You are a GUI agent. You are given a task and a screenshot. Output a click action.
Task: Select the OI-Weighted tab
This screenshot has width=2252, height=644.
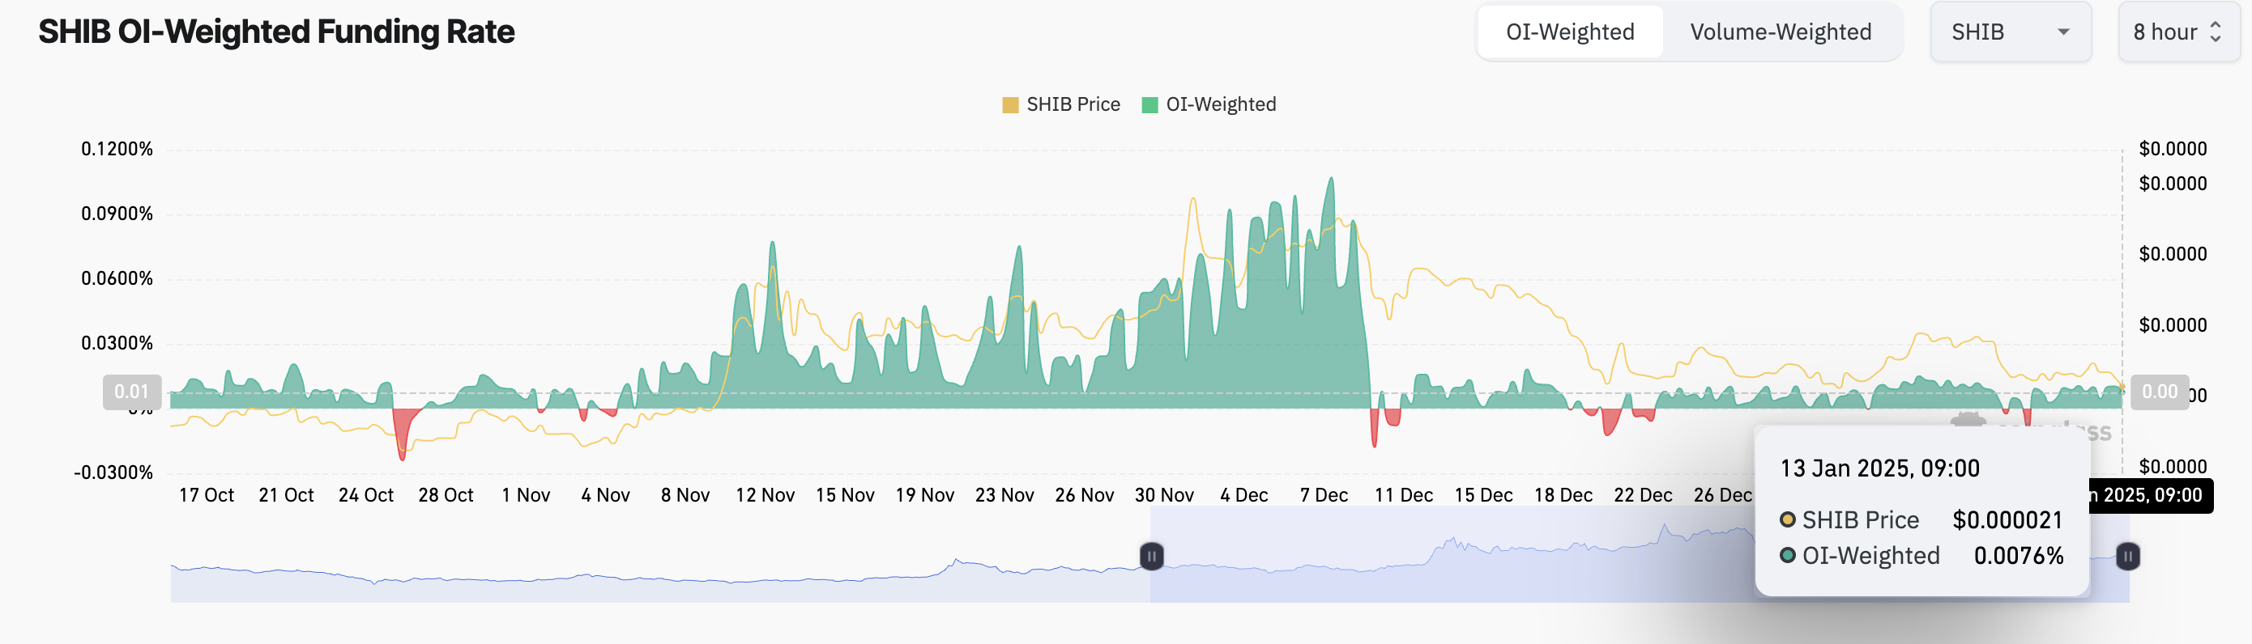click(x=1570, y=32)
